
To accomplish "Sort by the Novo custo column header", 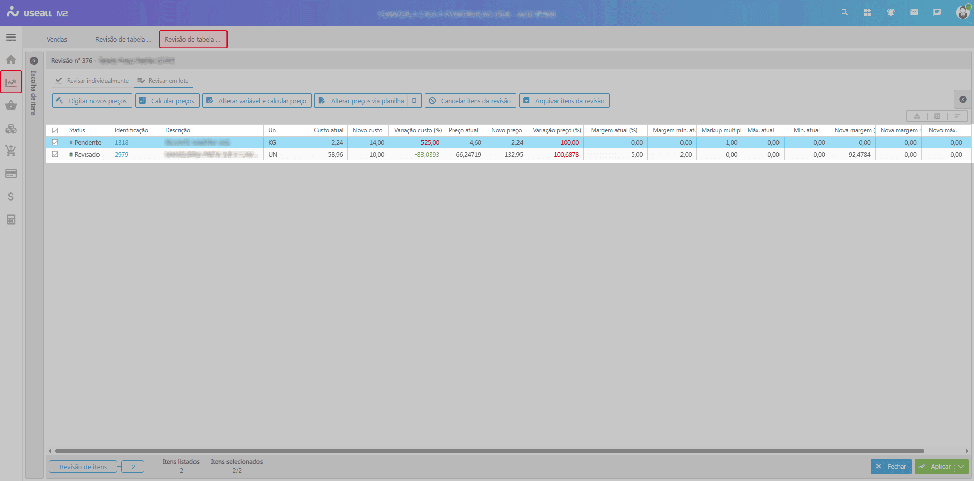I will click(x=368, y=130).
